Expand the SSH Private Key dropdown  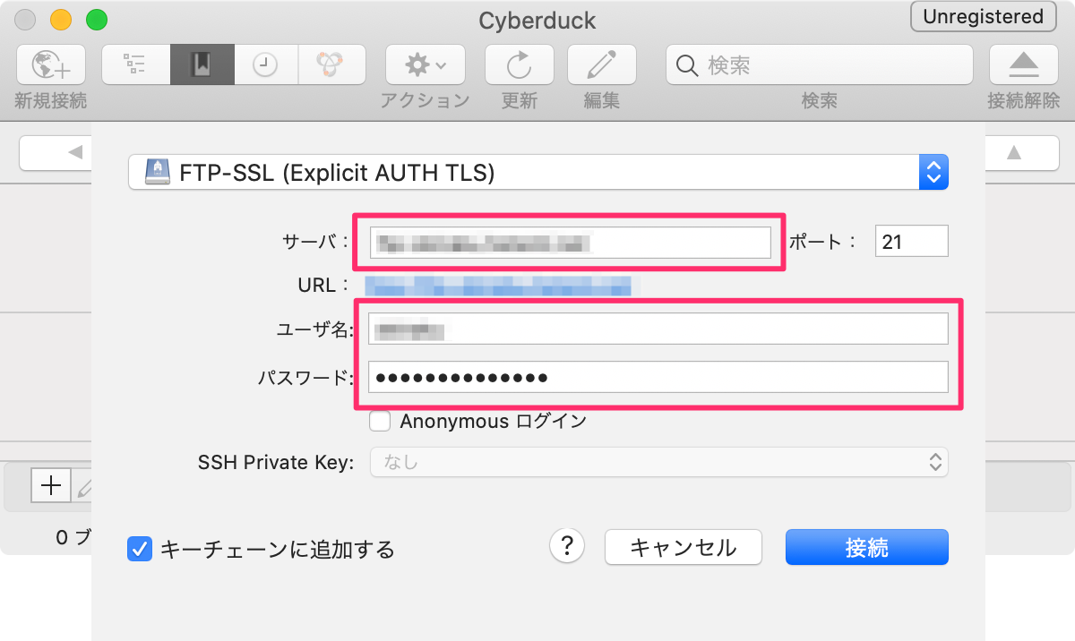click(x=659, y=462)
